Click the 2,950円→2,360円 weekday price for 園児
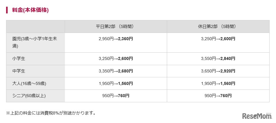This screenshot has height=123, width=276. (x=116, y=39)
